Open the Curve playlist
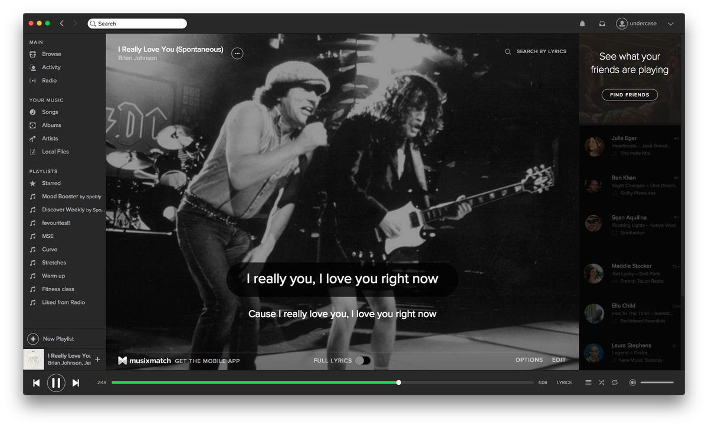 50,250
